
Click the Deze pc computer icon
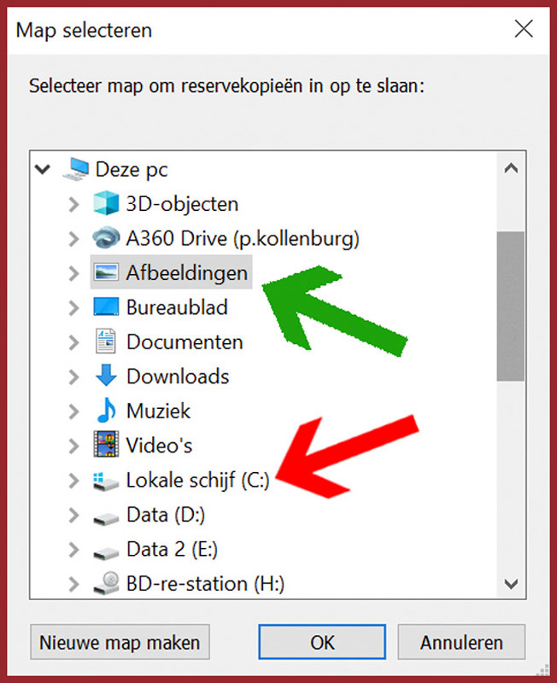click(75, 169)
